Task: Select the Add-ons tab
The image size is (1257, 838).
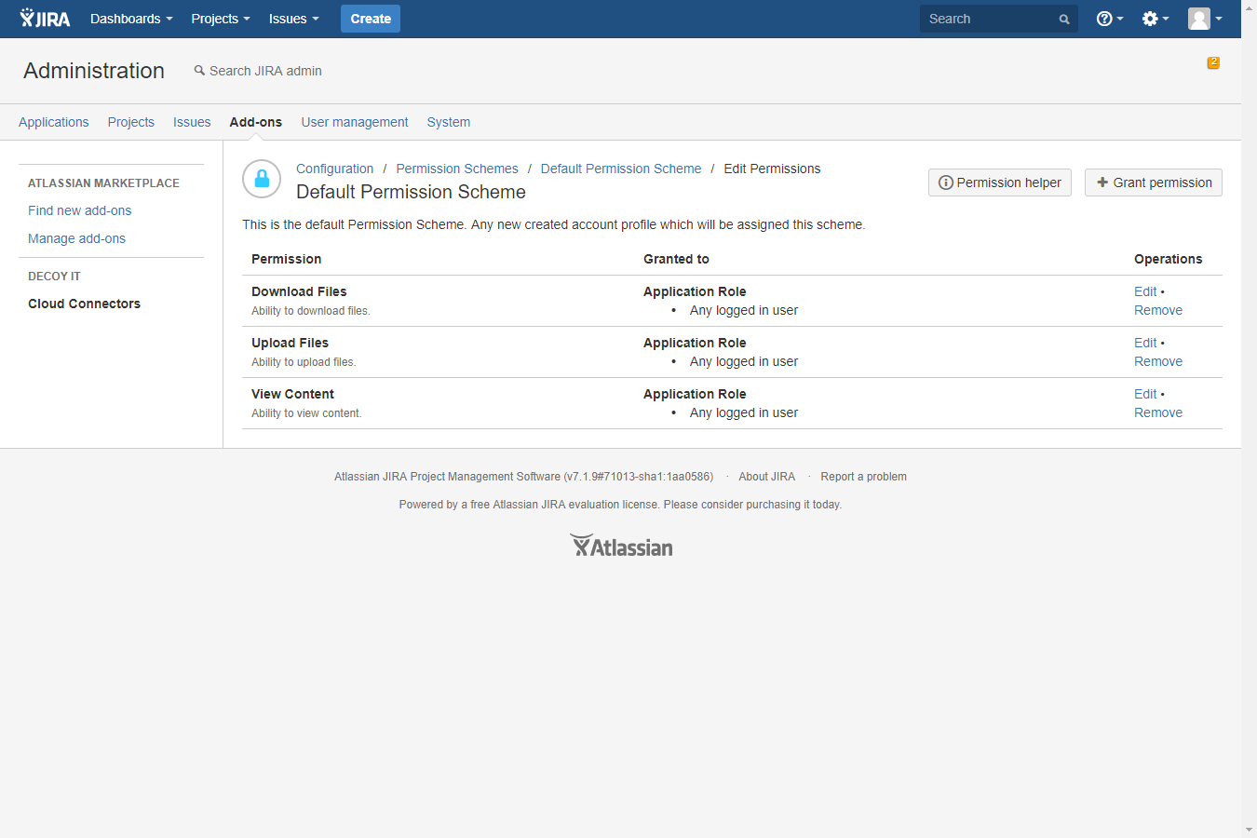Action: pos(256,122)
